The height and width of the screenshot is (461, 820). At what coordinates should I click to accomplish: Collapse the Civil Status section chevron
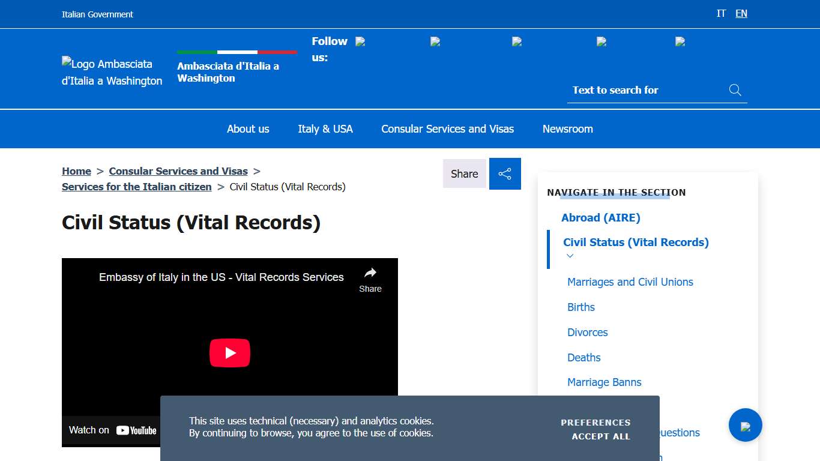pyautogui.click(x=570, y=256)
